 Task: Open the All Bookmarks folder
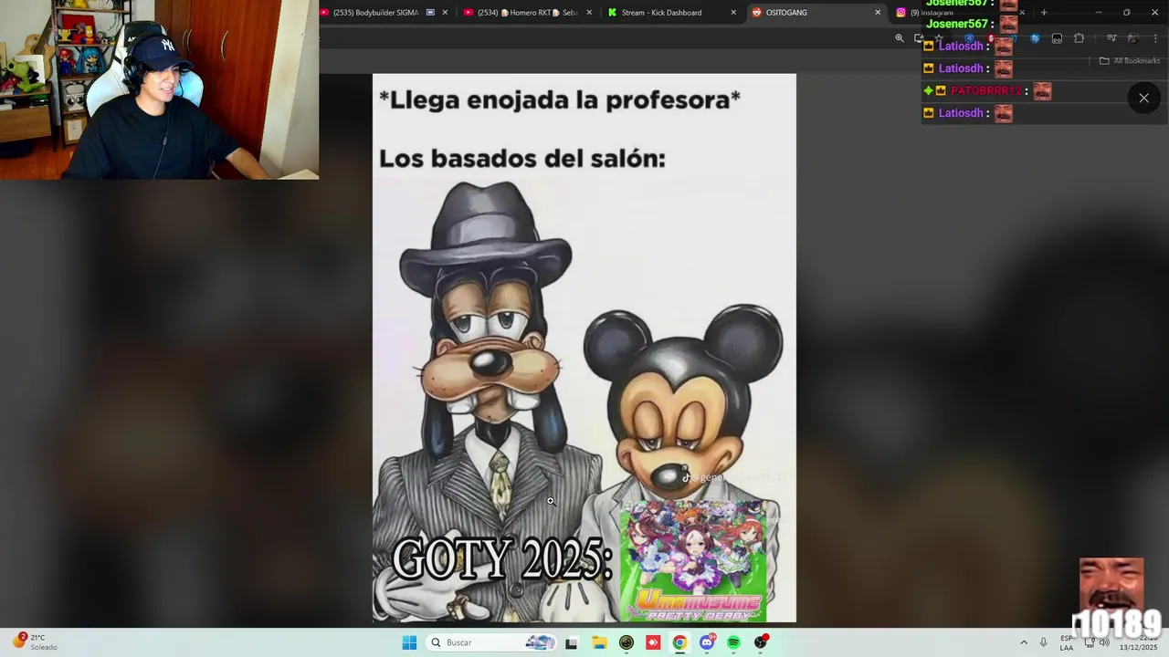(x=1130, y=60)
